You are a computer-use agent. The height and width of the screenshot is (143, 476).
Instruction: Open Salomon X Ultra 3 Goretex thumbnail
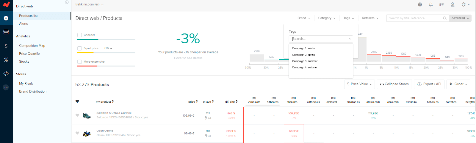(87, 115)
